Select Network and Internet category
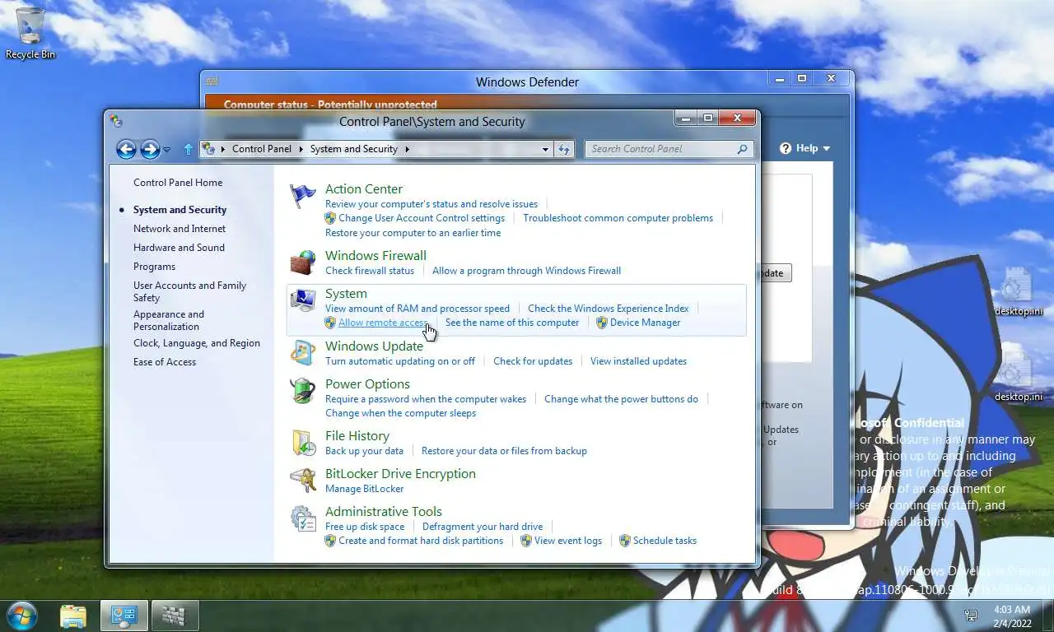This screenshot has height=632, width=1054. pos(180,229)
